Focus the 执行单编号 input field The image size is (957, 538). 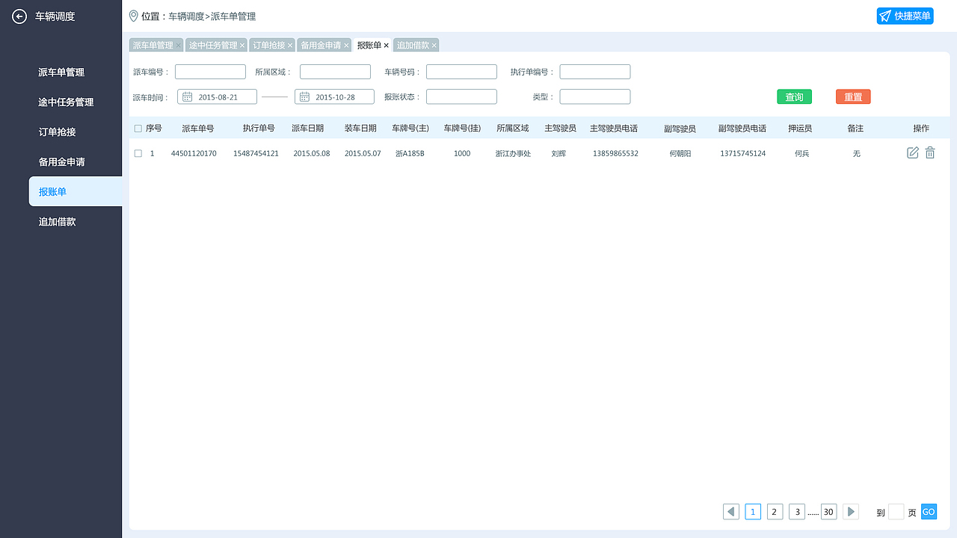coord(595,72)
